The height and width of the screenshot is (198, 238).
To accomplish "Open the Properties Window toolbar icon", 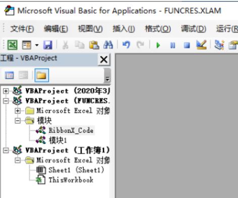I will 233,45.
